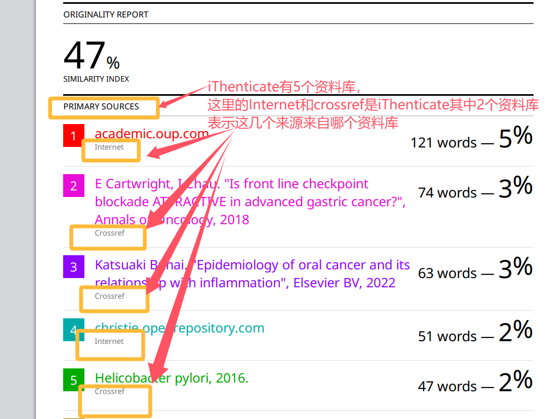Open the academic.oup.com source link
The height and width of the screenshot is (419, 551).
coord(151,134)
